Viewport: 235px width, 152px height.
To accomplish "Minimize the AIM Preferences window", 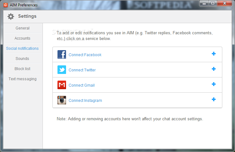I will point(204,3).
